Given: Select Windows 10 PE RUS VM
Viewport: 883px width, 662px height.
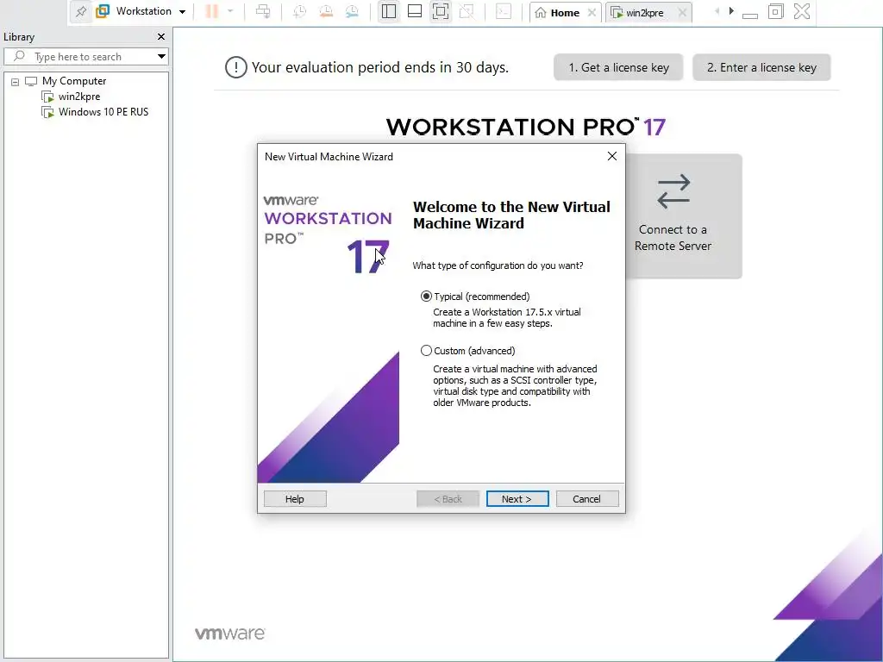Looking at the screenshot, I should pyautogui.click(x=103, y=111).
